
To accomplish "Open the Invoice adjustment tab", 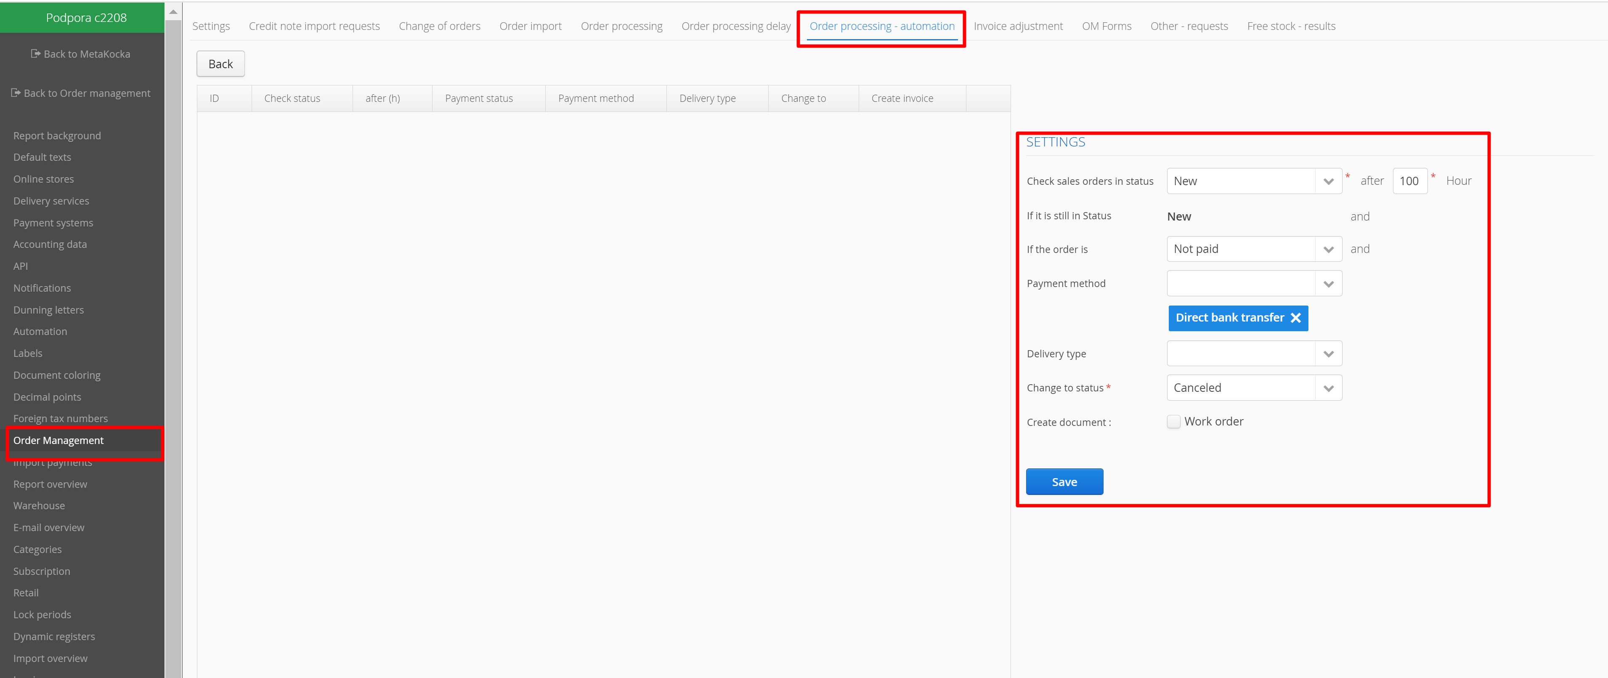I will pyautogui.click(x=1017, y=26).
